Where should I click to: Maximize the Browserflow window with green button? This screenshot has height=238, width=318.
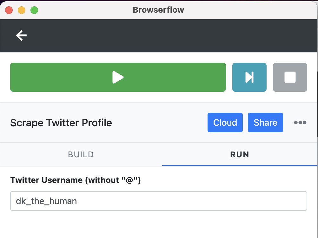(34, 10)
